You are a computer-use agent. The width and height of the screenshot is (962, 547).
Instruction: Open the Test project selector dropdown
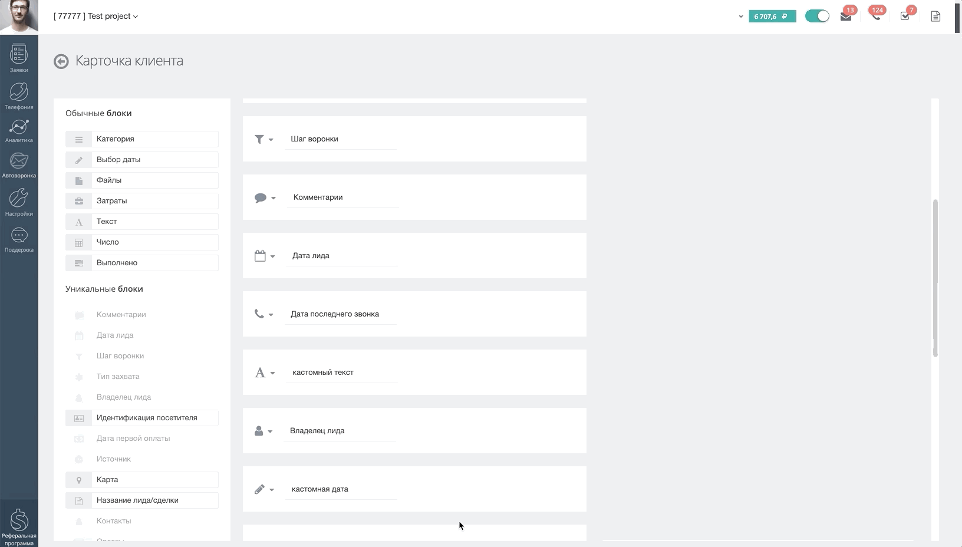[95, 17]
